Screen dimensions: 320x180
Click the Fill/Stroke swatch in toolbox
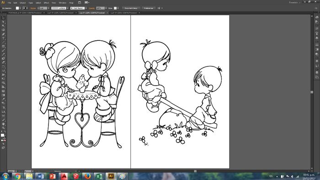point(3,136)
